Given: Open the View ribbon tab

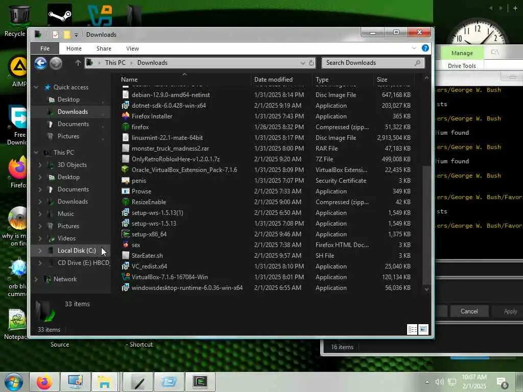Looking at the screenshot, I should click(x=132, y=48).
